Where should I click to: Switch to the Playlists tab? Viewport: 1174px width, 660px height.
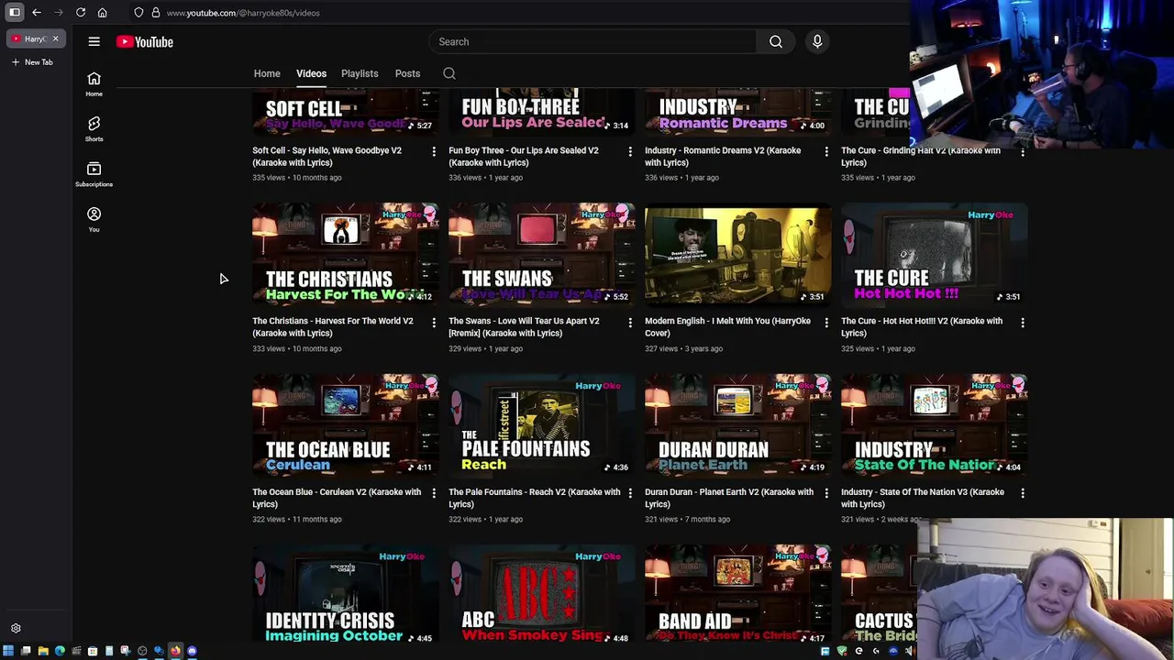[x=360, y=73]
